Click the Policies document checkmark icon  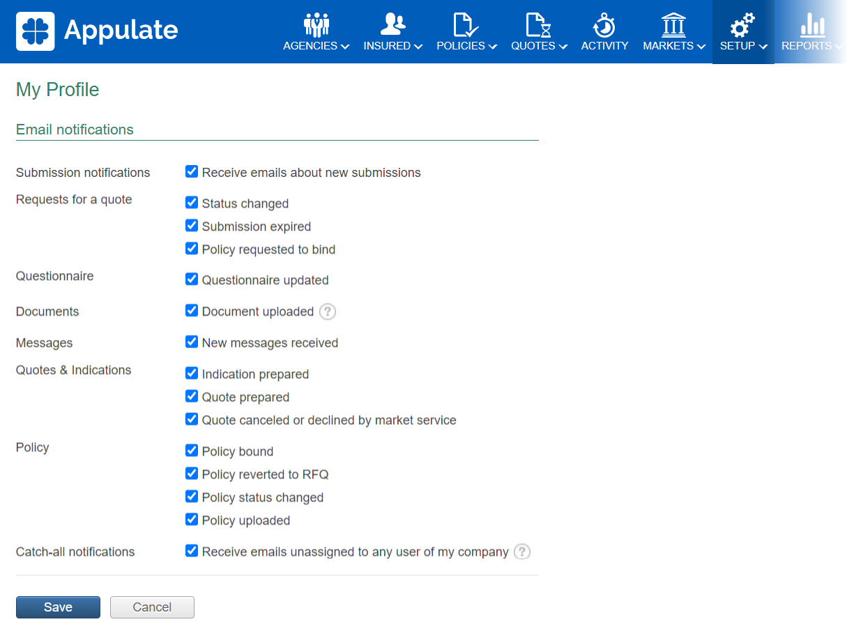click(x=466, y=24)
